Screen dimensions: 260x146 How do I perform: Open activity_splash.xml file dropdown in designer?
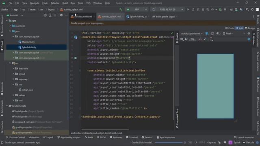192,34
